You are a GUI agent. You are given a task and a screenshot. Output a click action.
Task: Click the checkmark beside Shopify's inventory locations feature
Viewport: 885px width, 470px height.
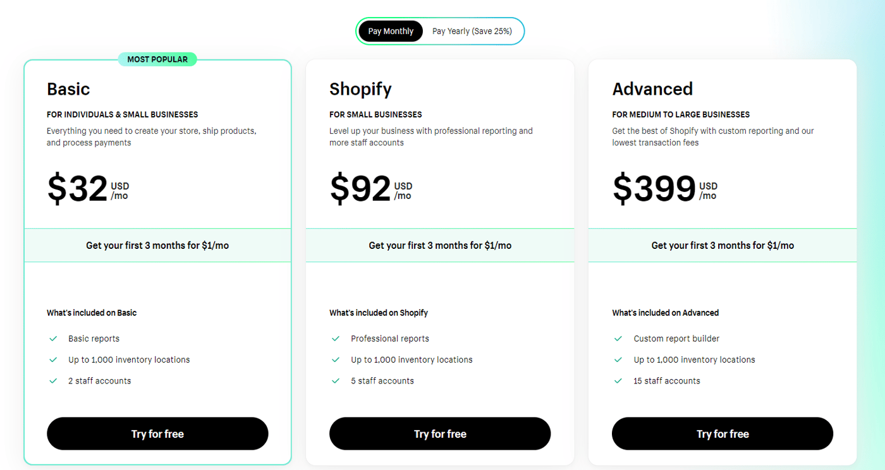tap(336, 359)
